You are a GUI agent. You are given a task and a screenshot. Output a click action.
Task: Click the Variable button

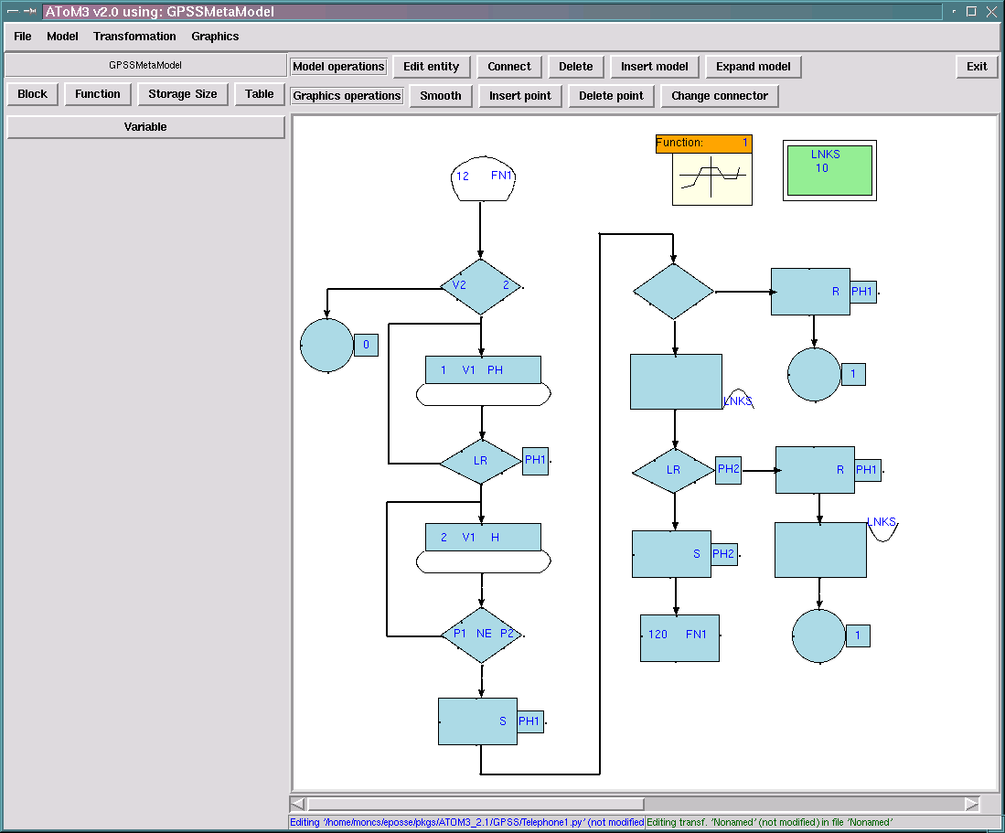click(145, 127)
